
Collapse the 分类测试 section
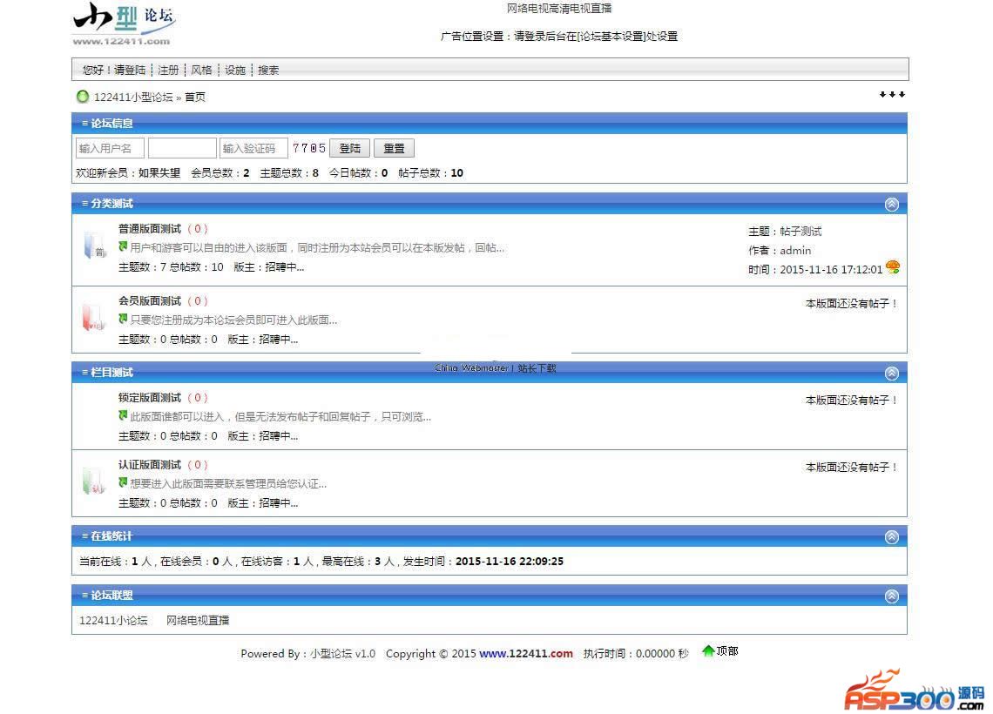point(892,205)
